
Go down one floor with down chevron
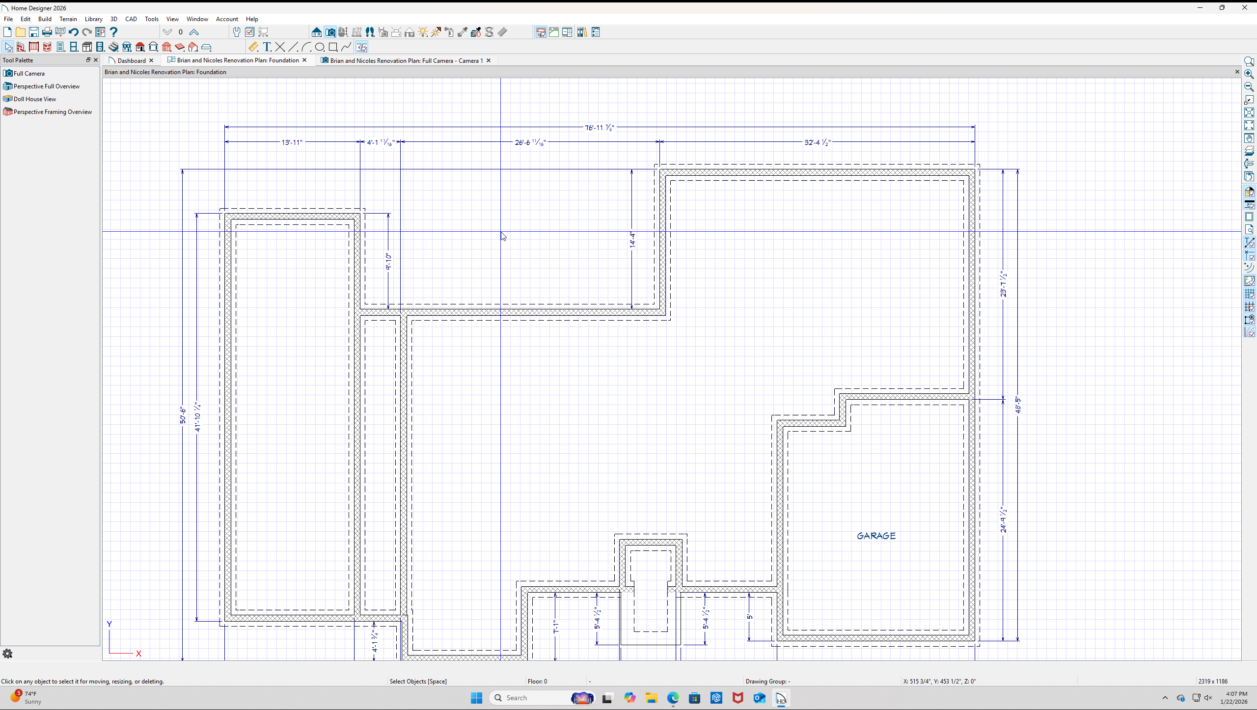click(167, 32)
